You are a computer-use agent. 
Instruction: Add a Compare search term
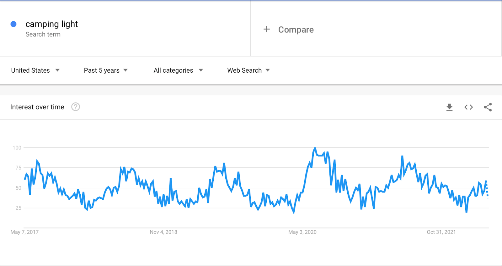[x=296, y=30]
